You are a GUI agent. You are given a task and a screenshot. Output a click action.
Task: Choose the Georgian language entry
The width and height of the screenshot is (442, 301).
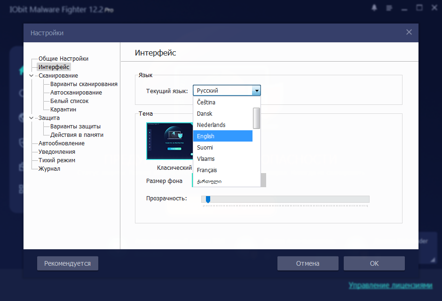(223, 181)
